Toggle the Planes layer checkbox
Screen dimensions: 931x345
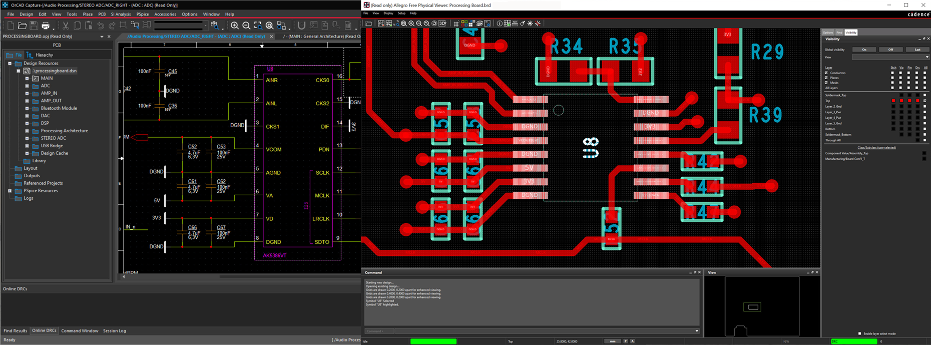826,78
